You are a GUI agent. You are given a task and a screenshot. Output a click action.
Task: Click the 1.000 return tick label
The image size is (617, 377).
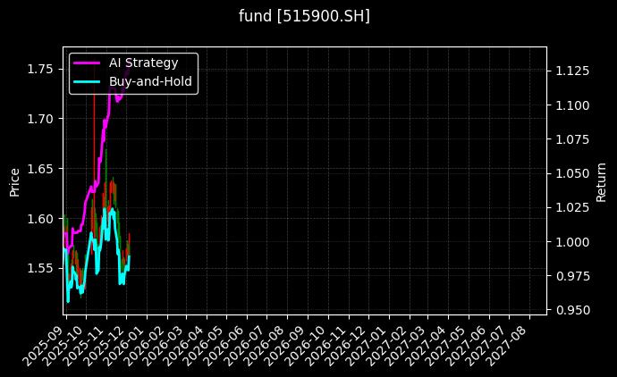(x=572, y=242)
